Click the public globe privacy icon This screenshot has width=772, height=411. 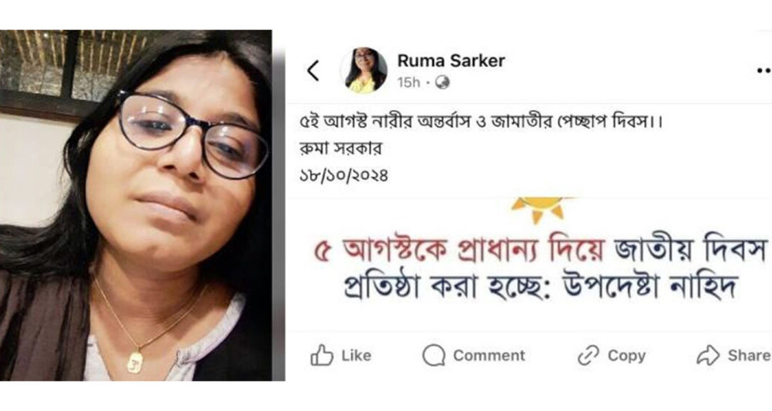443,82
